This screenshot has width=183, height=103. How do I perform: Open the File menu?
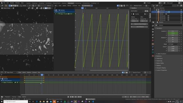click(4, 3)
